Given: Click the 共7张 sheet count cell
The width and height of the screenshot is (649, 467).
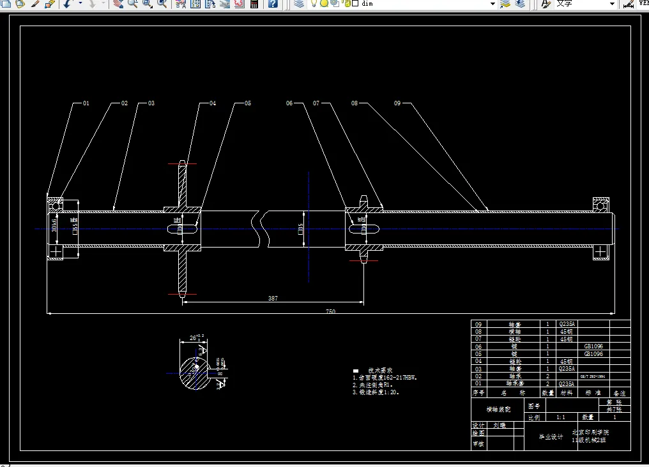Looking at the screenshot, I should 615,409.
